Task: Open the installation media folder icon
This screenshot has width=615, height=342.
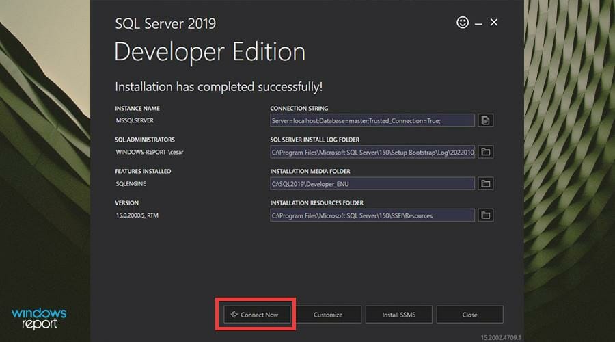Action: point(486,183)
